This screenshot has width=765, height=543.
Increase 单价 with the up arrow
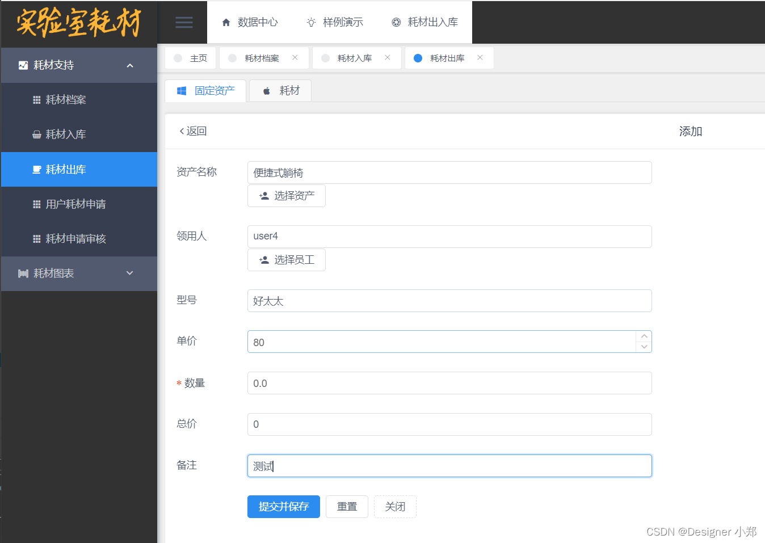tap(644, 336)
